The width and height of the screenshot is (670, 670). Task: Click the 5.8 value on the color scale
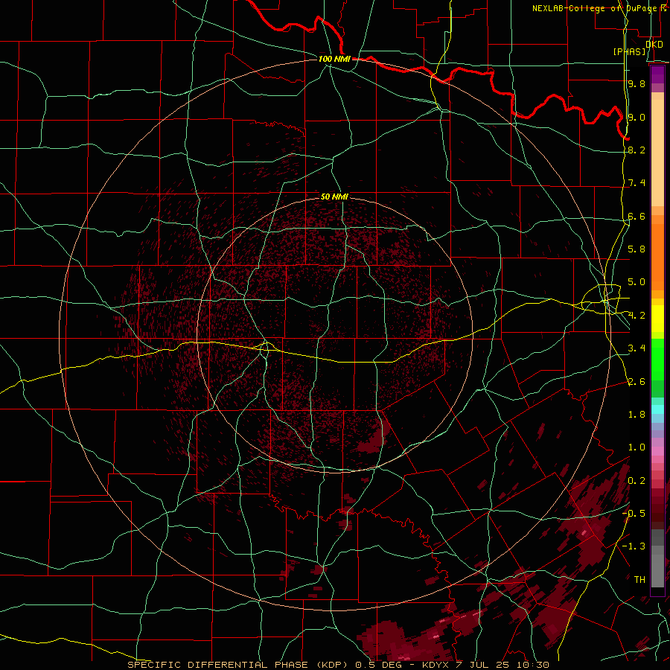636,249
